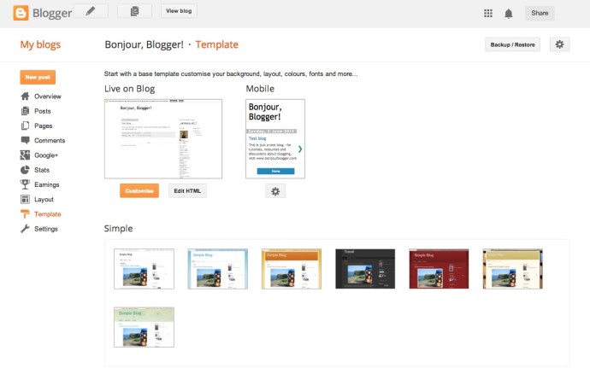Select the green Simple template thumbnail
Image resolution: width=590 pixels, height=368 pixels.
[145, 327]
